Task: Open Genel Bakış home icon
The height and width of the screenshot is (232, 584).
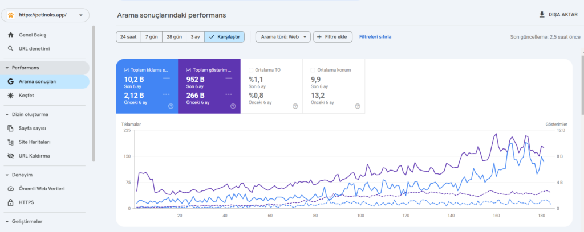Action: 11,35
